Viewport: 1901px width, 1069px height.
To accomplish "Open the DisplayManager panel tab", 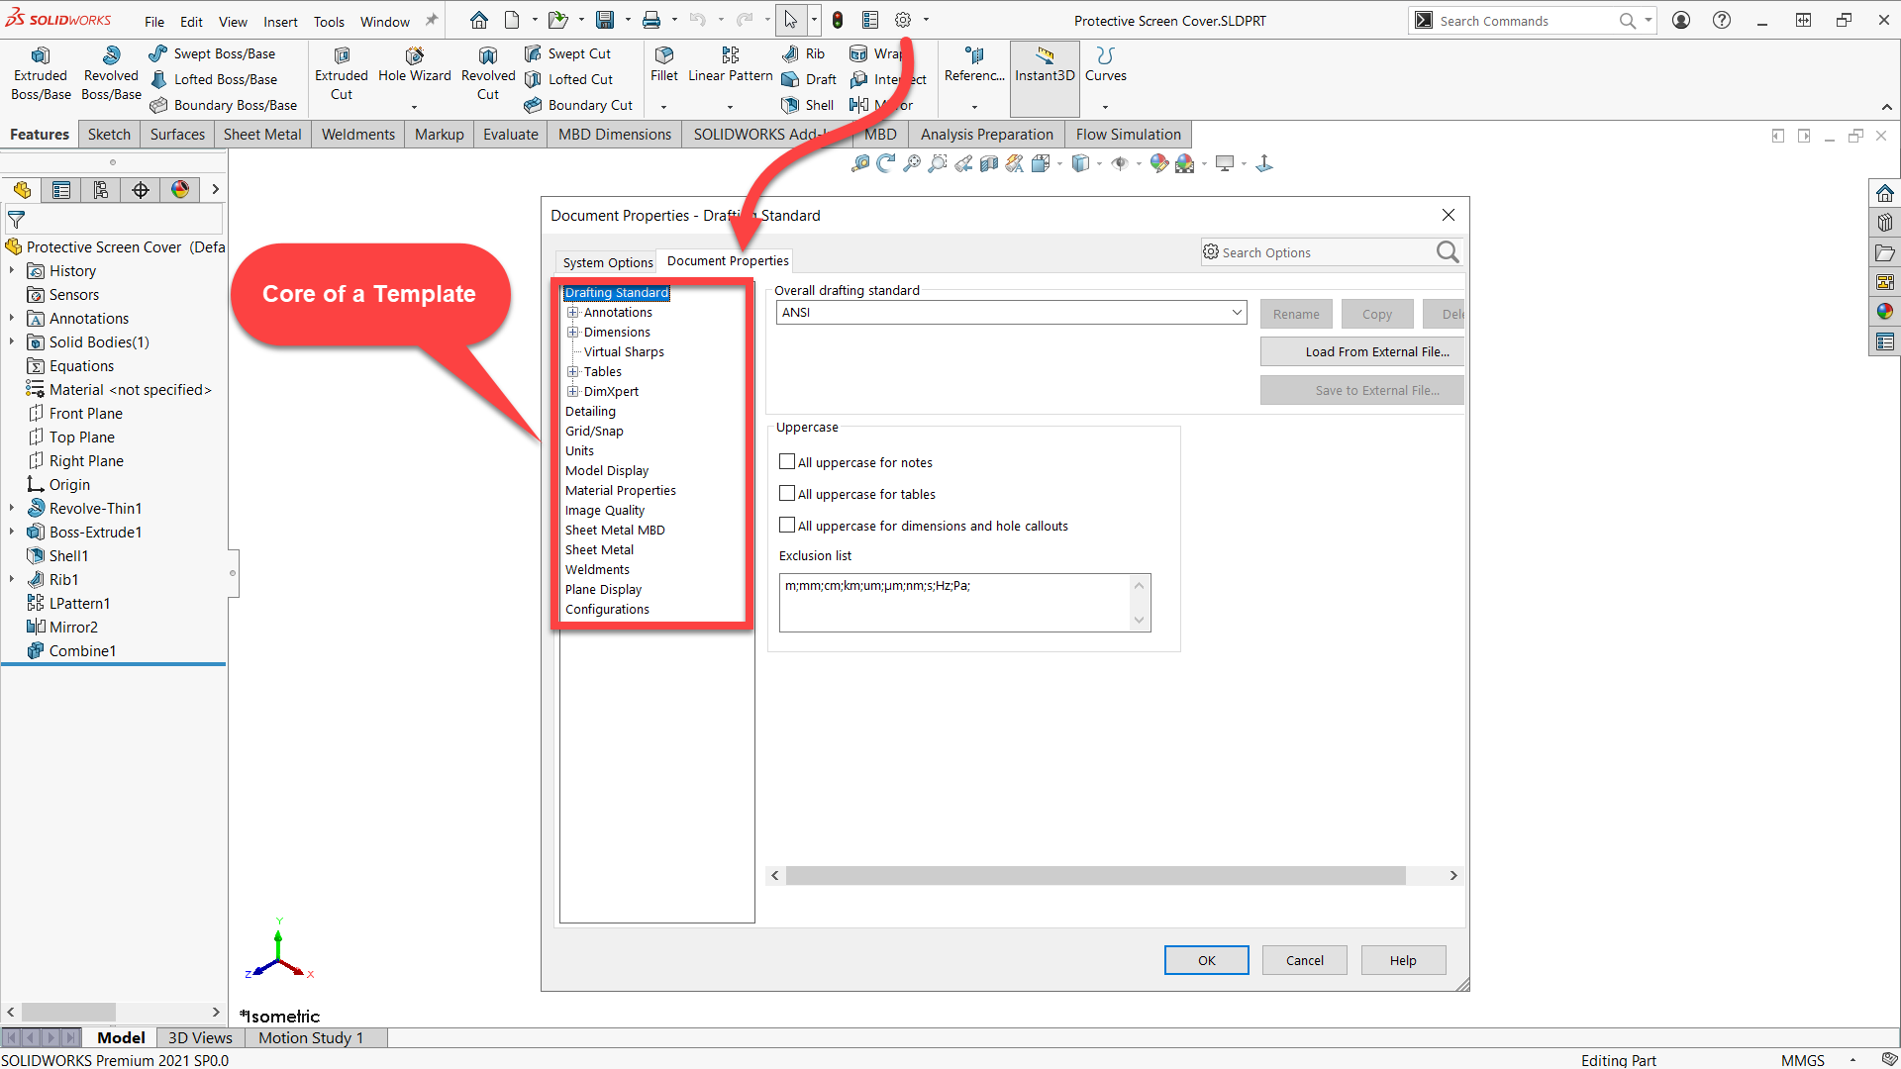I will tap(180, 190).
